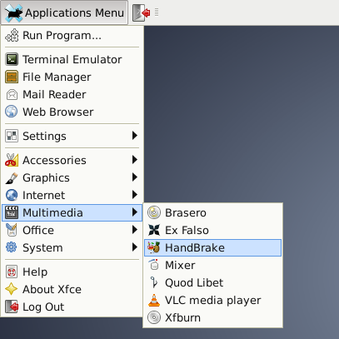This screenshot has height=339, width=339.
Task: Click the File Manager drawer icon
Action: 12,77
